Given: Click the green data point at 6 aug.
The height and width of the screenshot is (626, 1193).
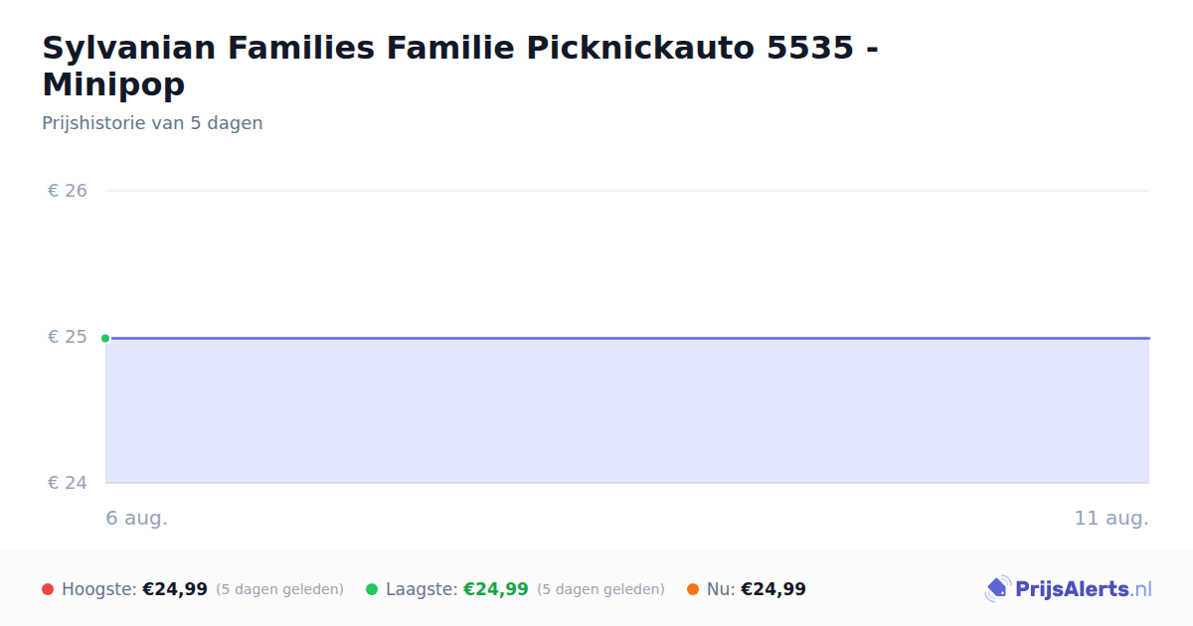Looking at the screenshot, I should [105, 338].
